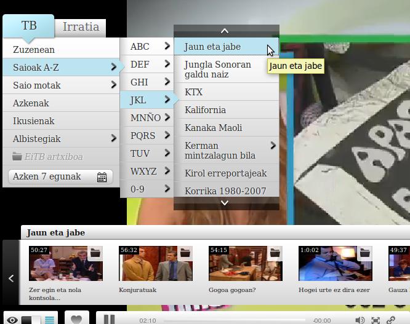Pause the video playback

[109, 319]
